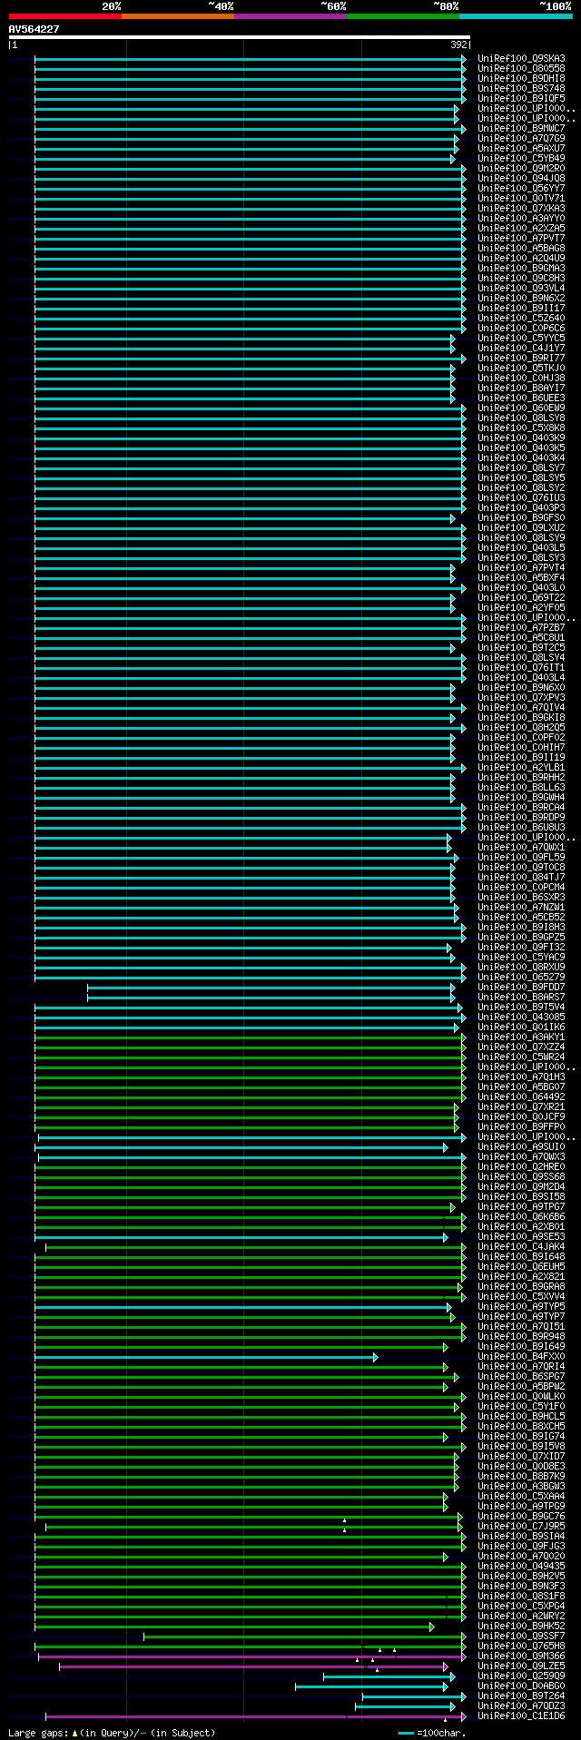Screen dimensions: 581x1740
Task: Click UniRef100_Q9SSF7 label
Action: pyautogui.click(x=521, y=1636)
